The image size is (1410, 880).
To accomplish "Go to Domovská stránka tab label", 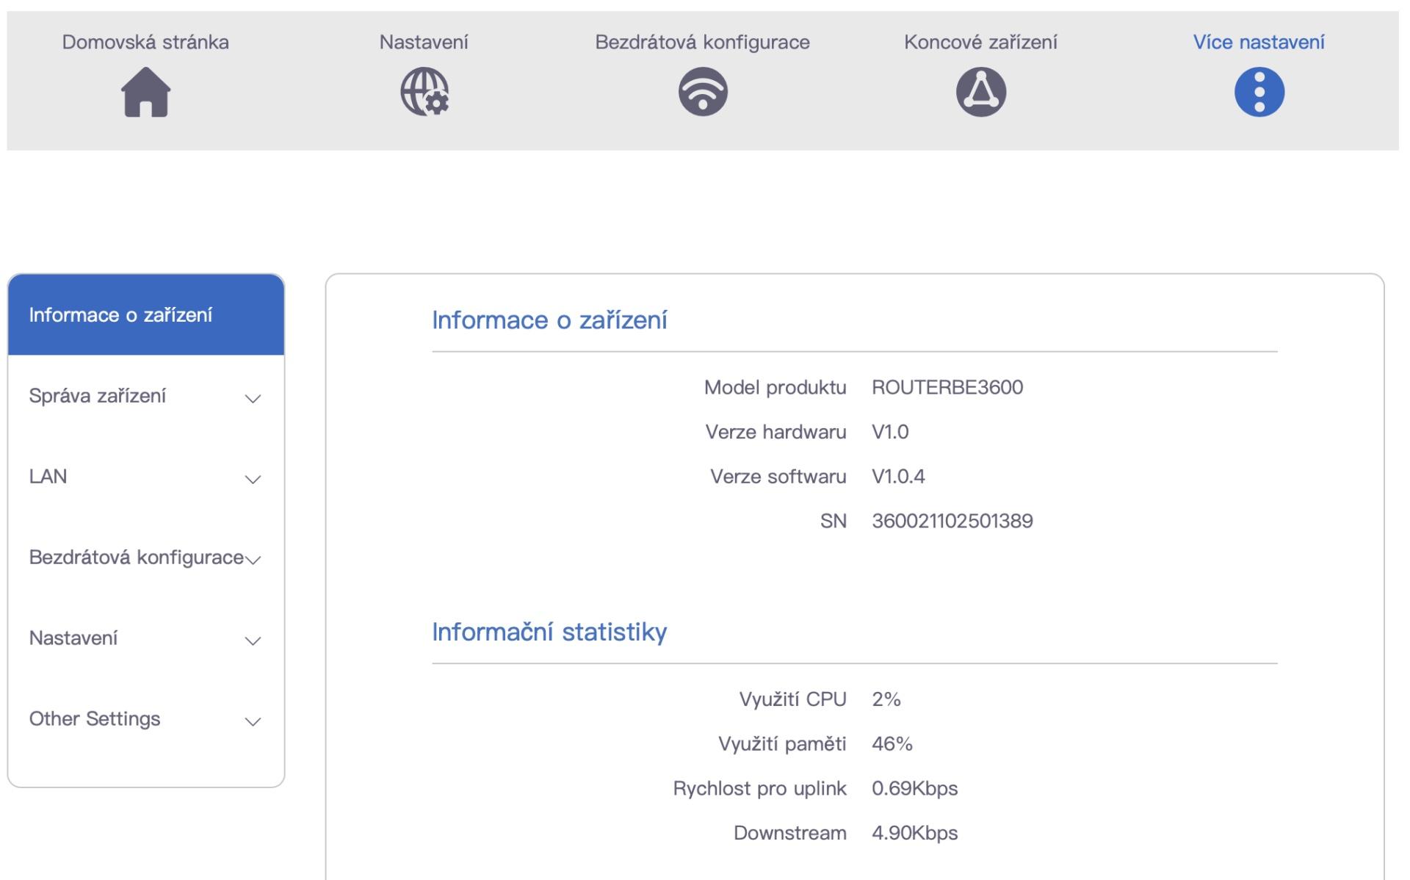I will coord(145,42).
